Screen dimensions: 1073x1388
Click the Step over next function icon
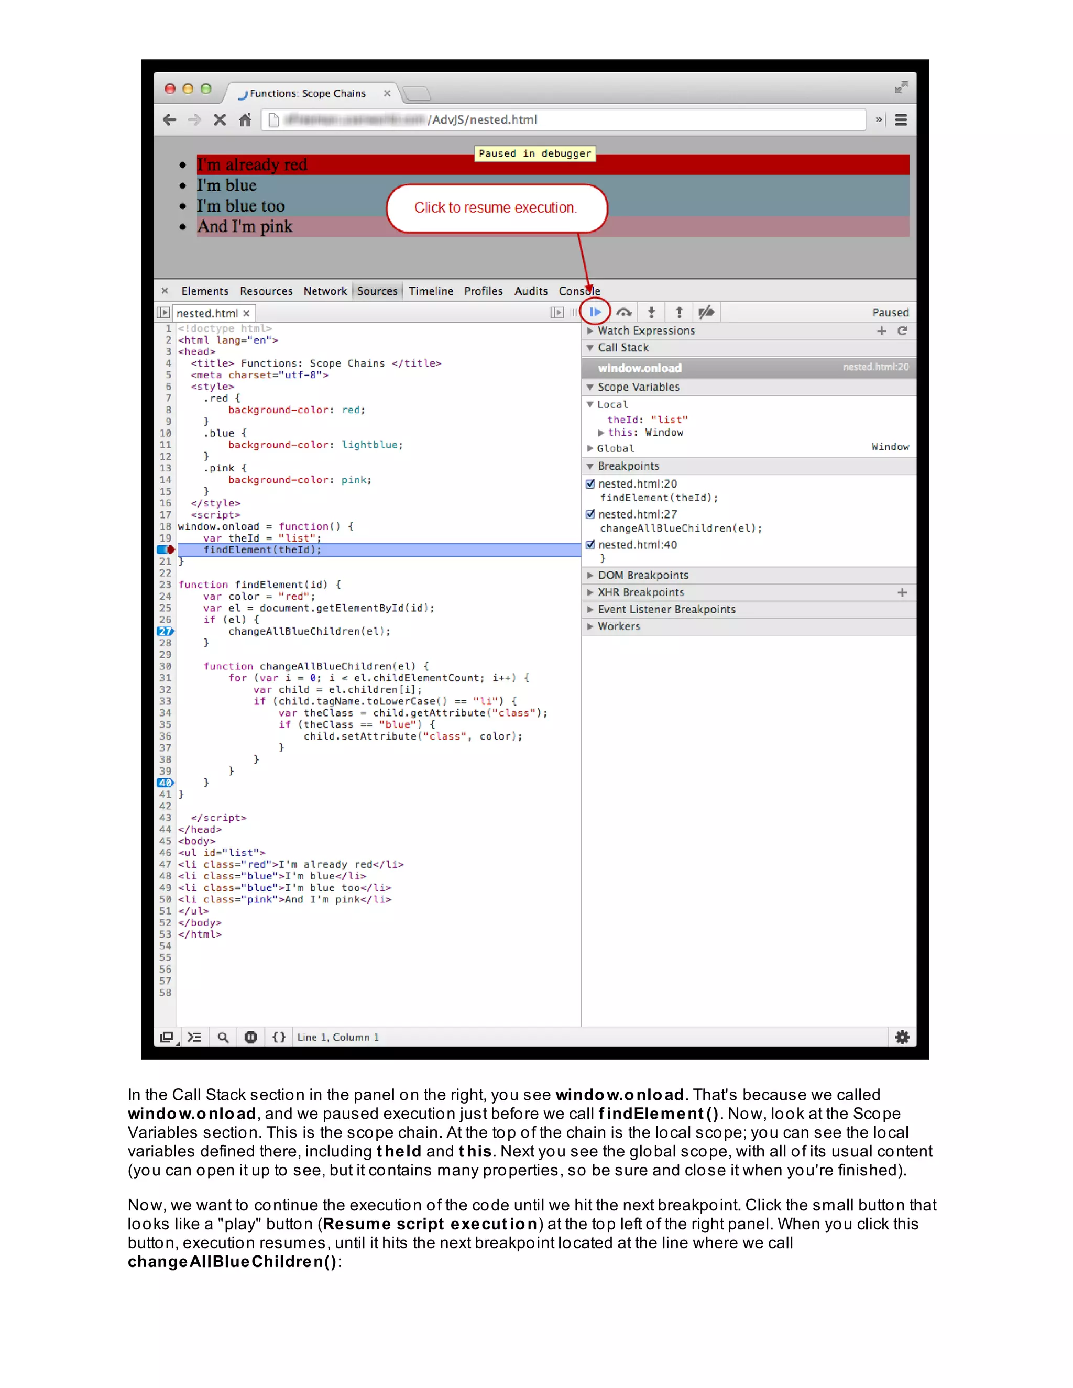tap(623, 312)
